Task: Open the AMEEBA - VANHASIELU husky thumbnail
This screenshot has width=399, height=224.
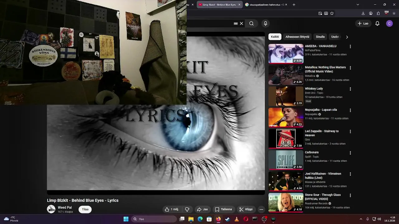Action: pyautogui.click(x=286, y=54)
